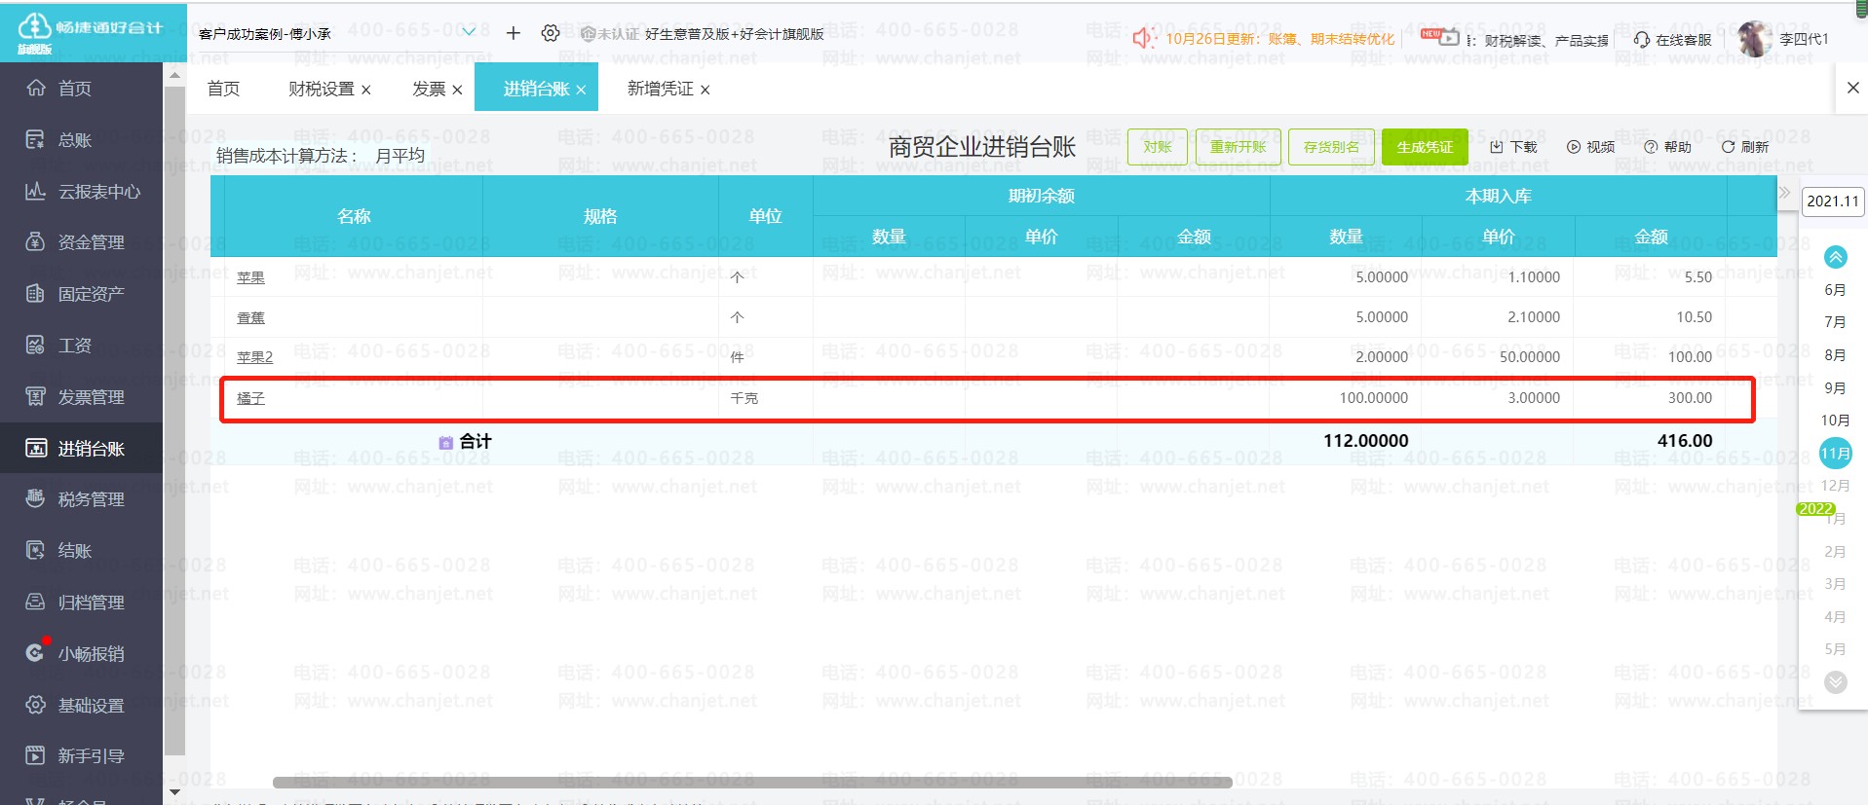Click the horizontal scrollbar under the table
The width and height of the screenshot is (1868, 805).
[751, 782]
